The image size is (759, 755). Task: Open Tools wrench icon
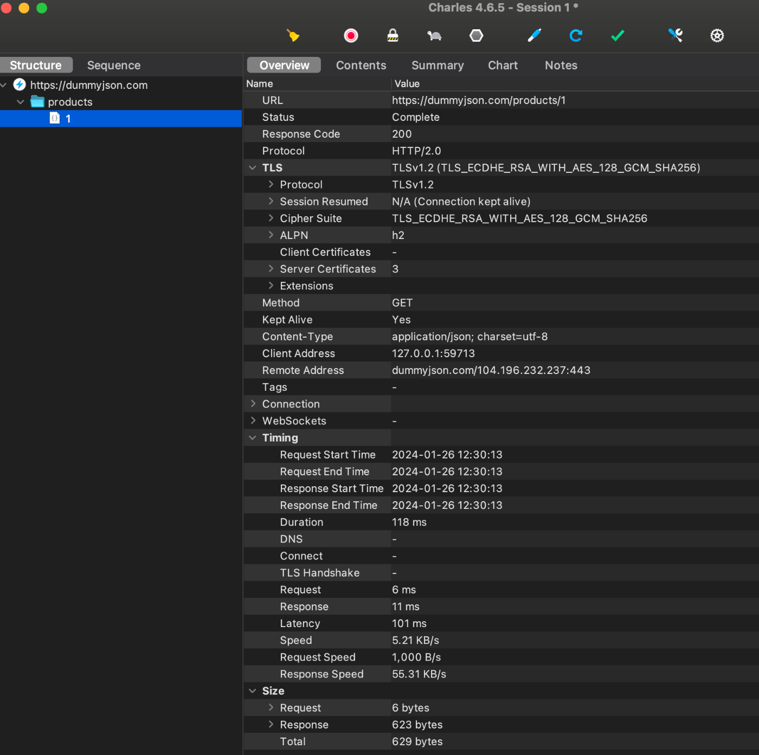coord(676,36)
